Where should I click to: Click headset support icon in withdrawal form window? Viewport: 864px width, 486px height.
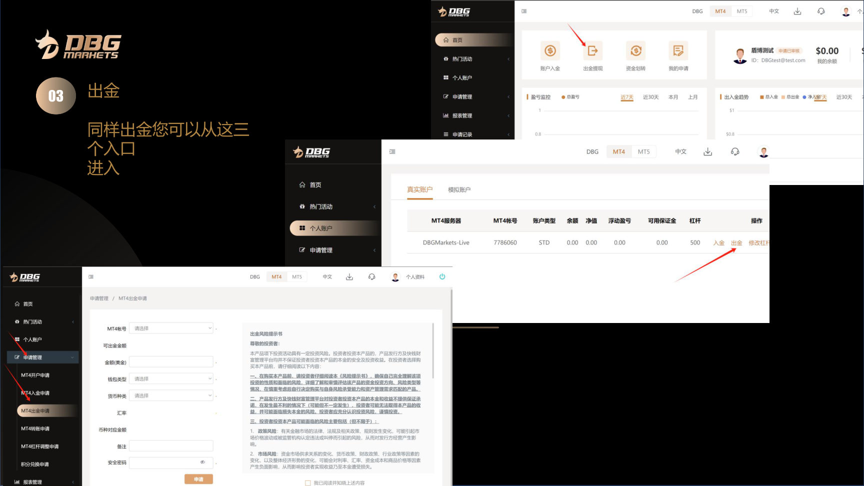pyautogui.click(x=371, y=276)
